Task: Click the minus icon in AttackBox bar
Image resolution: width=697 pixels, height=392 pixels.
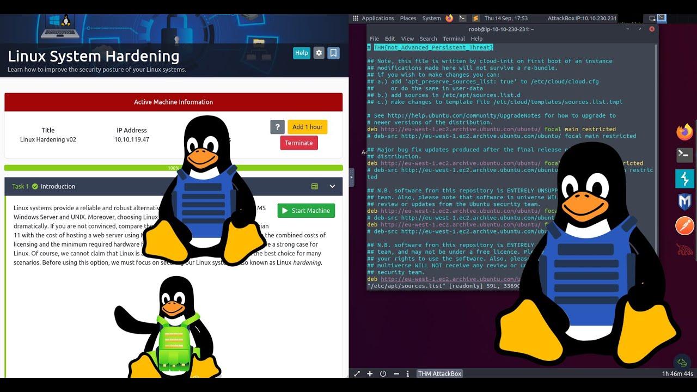Action: click(x=396, y=373)
